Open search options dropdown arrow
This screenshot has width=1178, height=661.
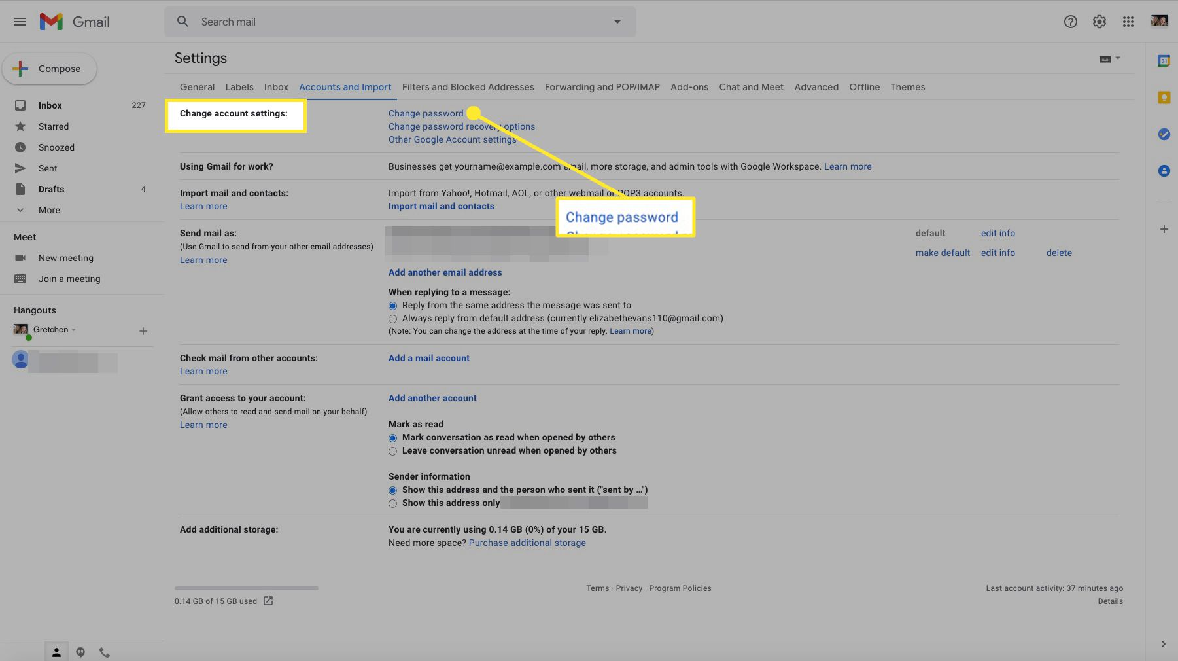tap(617, 22)
